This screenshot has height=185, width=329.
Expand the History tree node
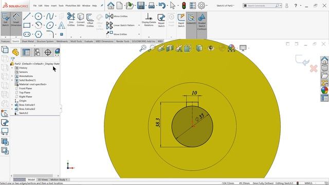click(x=12, y=68)
